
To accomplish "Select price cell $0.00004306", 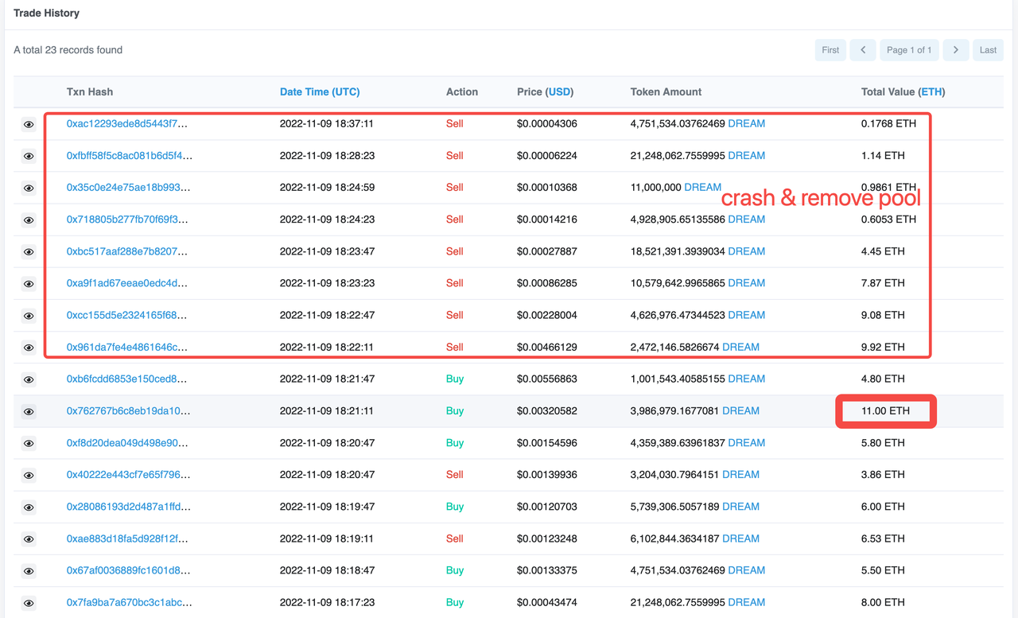I will pyautogui.click(x=547, y=124).
